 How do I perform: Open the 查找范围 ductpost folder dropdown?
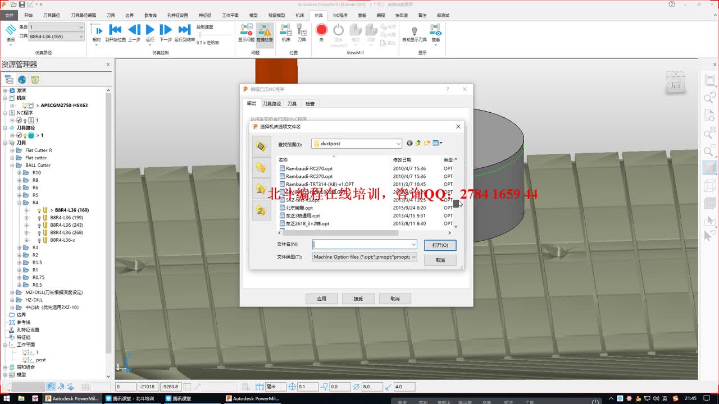(x=357, y=144)
